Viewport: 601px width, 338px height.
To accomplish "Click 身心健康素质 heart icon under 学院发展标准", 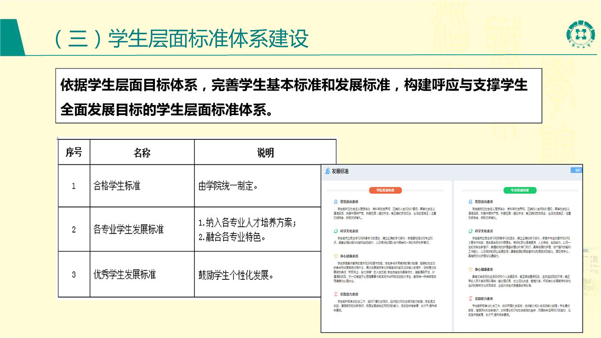I will [335, 256].
